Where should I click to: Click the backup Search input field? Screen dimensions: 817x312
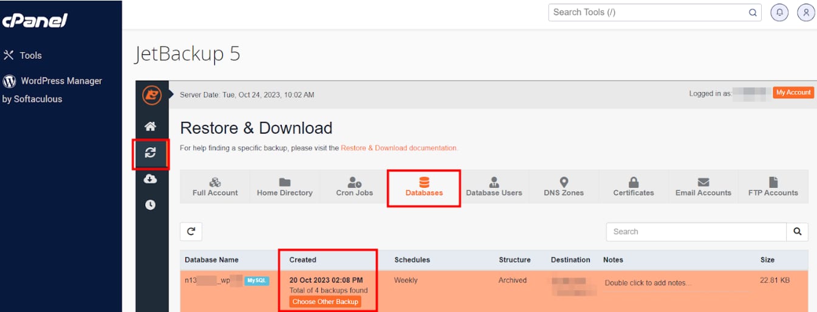pos(696,231)
